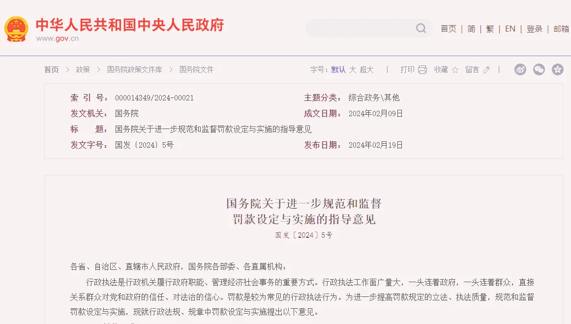Share the document via WeChat icon
Screen dimensions: 571x324
click(x=539, y=69)
